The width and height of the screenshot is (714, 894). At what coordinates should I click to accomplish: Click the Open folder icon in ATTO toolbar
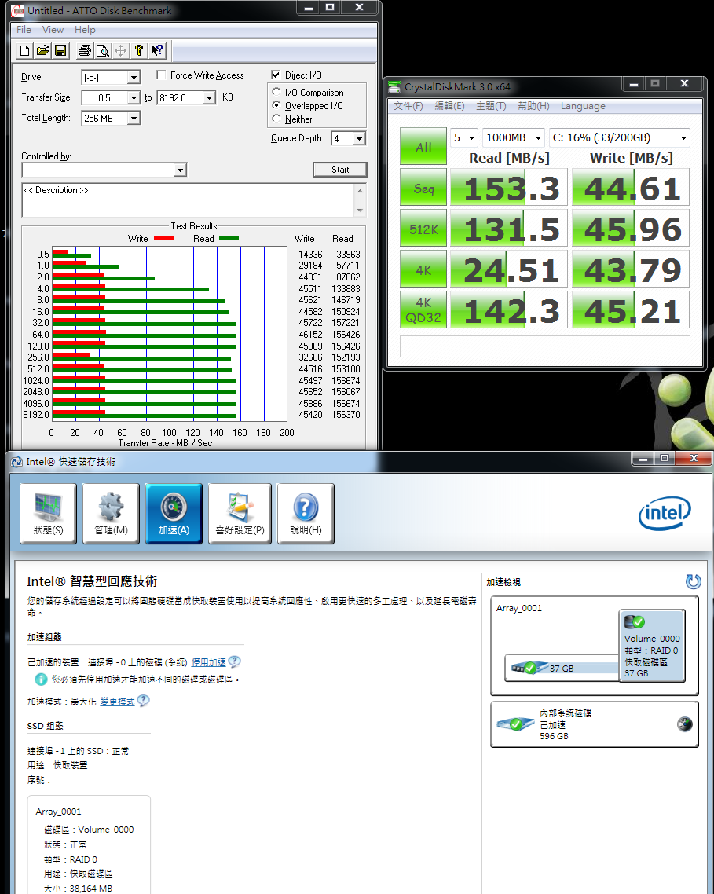click(x=42, y=51)
